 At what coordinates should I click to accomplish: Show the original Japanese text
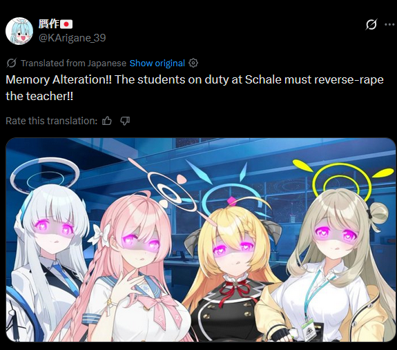pos(157,64)
